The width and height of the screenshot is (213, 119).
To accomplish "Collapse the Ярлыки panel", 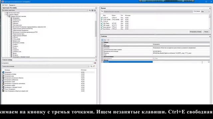I will tap(210, 8).
